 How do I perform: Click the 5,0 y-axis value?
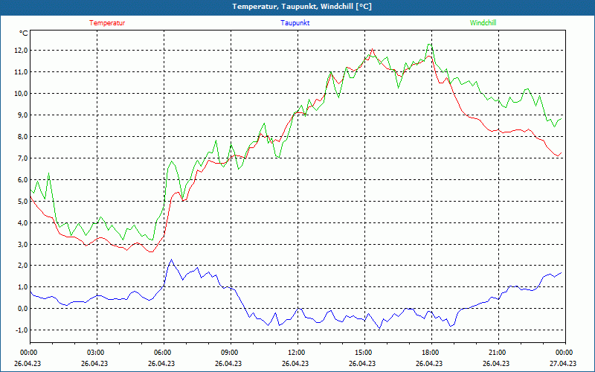23,201
